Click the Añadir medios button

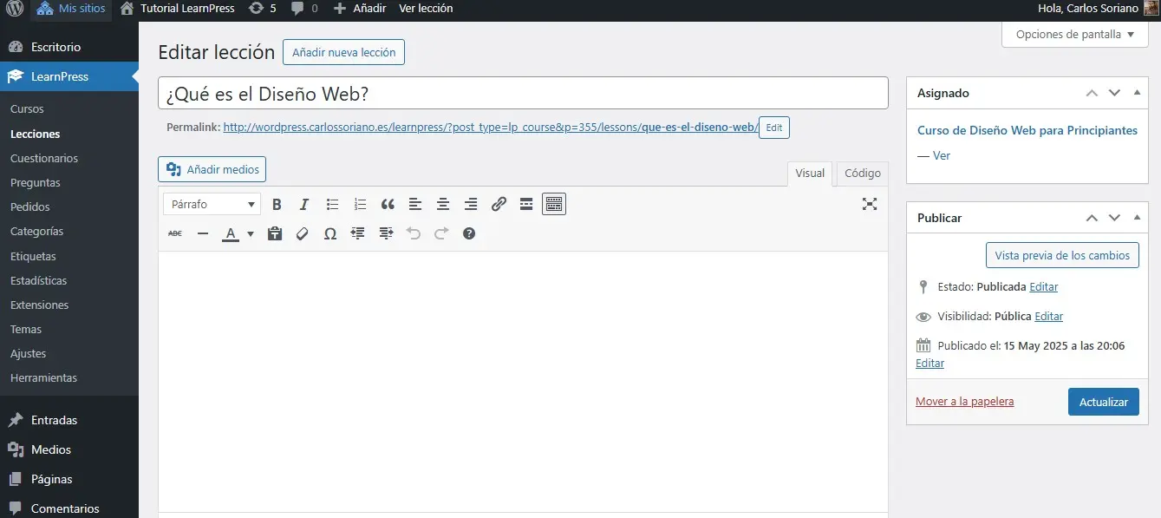coord(212,169)
